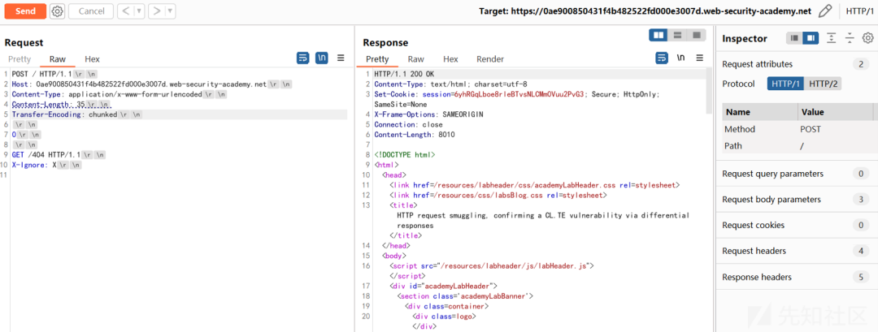The image size is (878, 332).
Task: Click the GET /404 HTTP/1.1 request line
Action: pyautogui.click(x=59, y=155)
